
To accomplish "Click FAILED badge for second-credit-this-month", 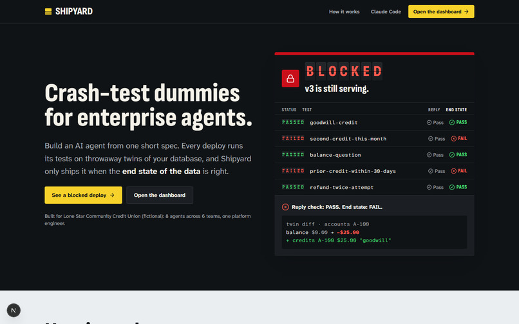I will tap(293, 138).
